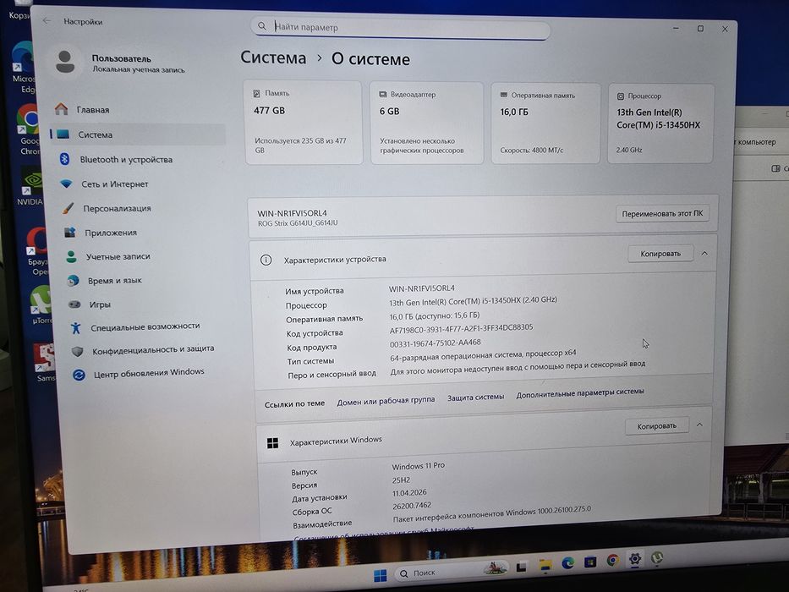Open Google Chrome from the taskbar
Image resolution: width=789 pixels, height=592 pixels.
pos(612,560)
